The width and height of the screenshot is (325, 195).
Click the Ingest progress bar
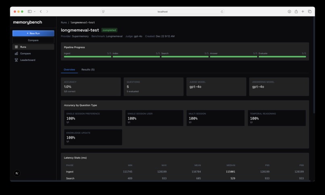[87, 57]
